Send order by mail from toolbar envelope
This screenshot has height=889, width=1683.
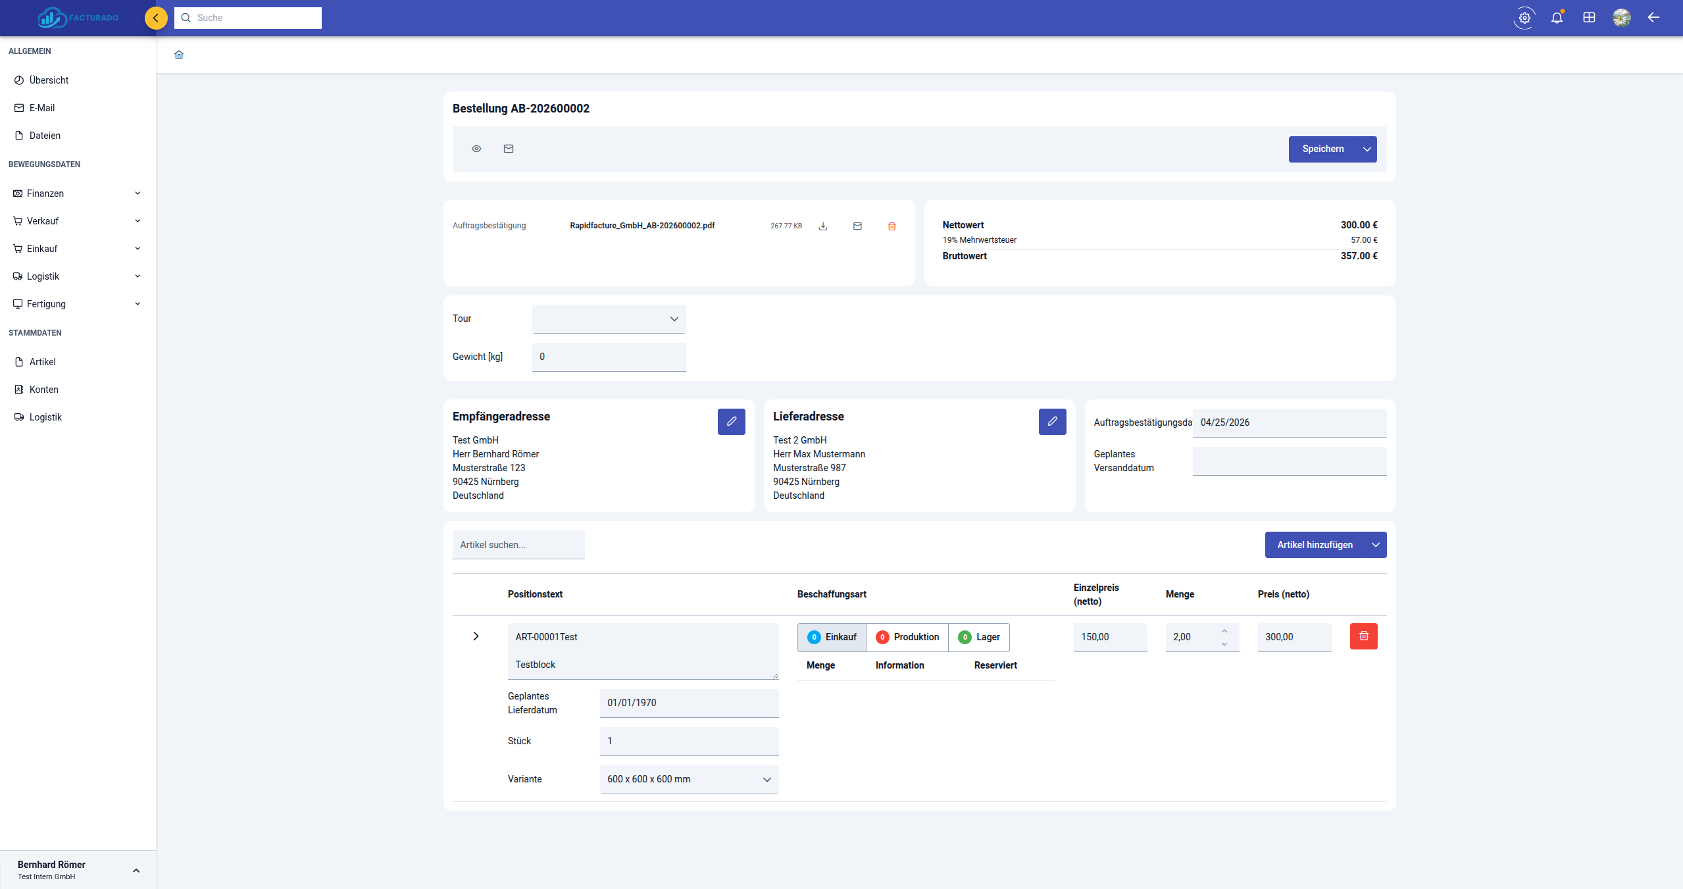pos(509,149)
